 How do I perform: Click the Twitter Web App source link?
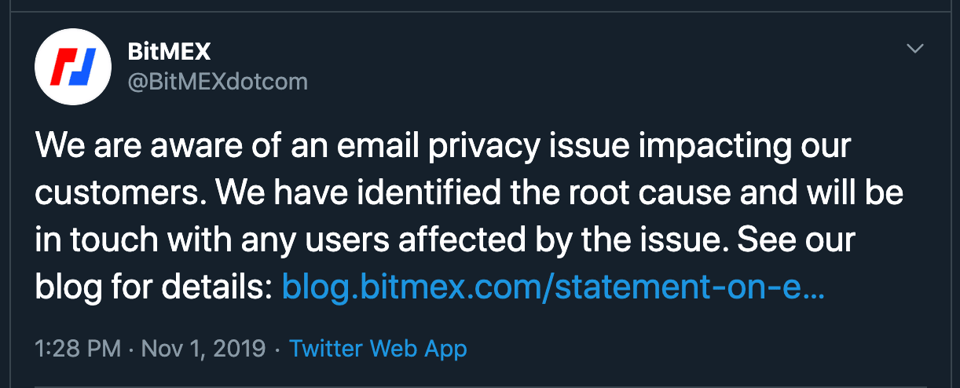[x=378, y=348]
